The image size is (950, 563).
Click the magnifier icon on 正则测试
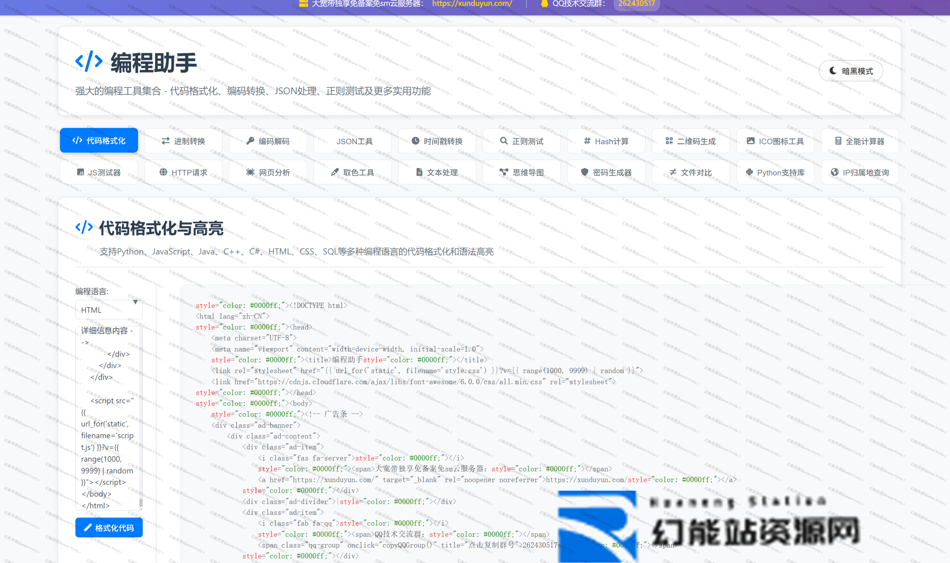coord(504,141)
